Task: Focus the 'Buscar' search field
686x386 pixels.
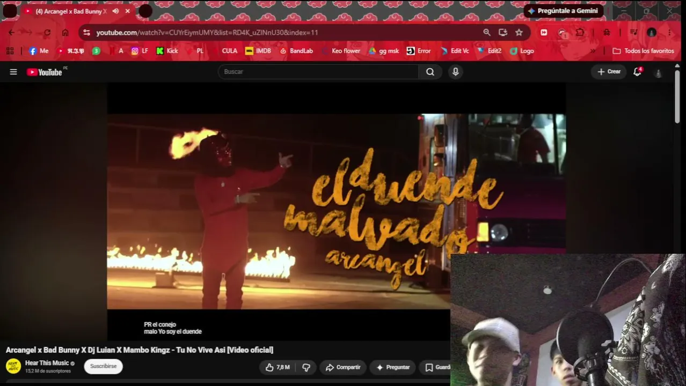Action: click(318, 72)
